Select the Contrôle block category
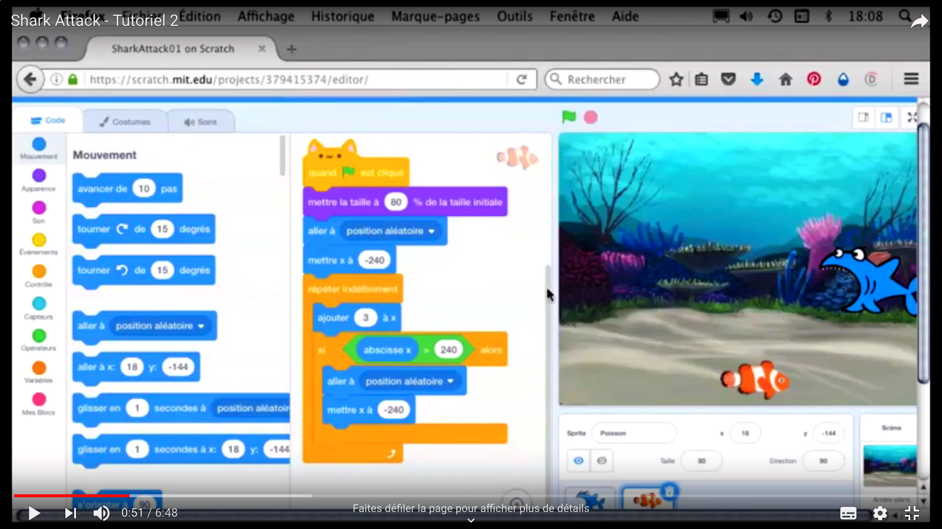Image resolution: width=942 pixels, height=529 pixels. (39, 275)
